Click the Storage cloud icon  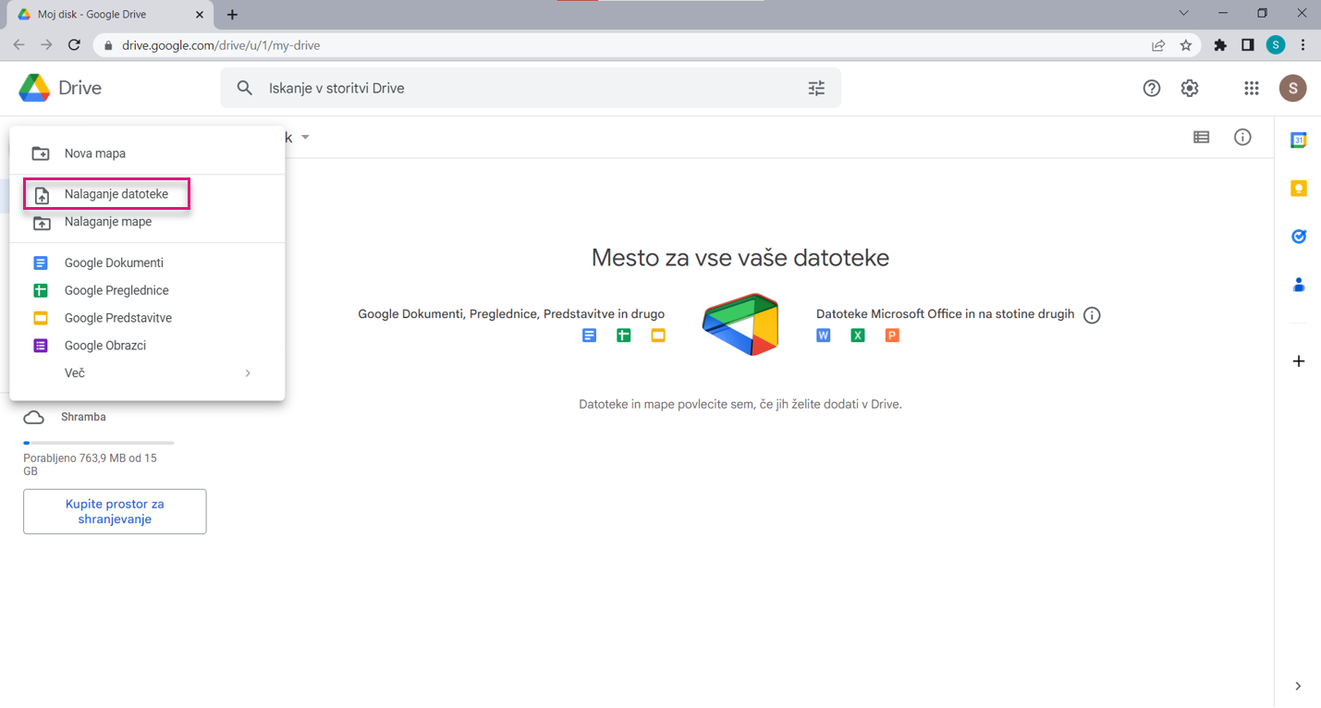[x=34, y=418]
